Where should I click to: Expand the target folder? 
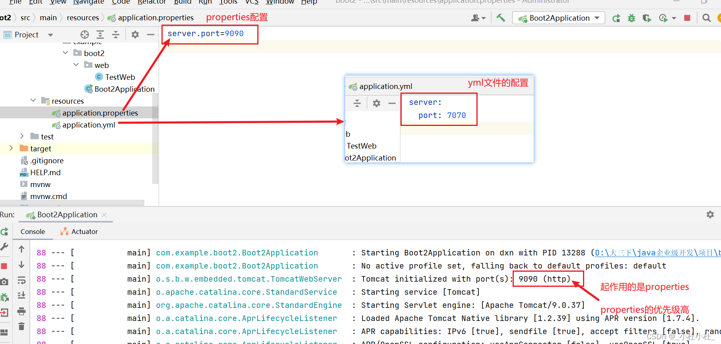11,148
